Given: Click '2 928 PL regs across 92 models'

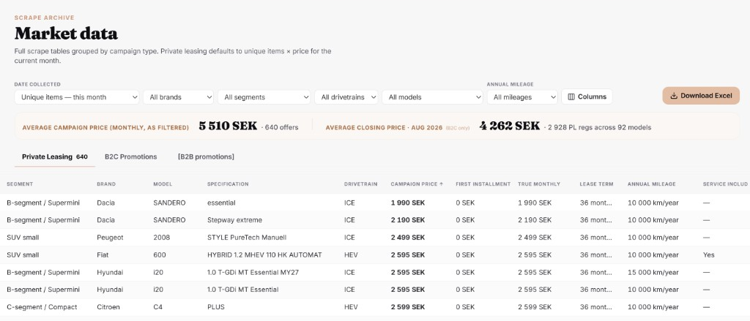Looking at the screenshot, I should [599, 127].
